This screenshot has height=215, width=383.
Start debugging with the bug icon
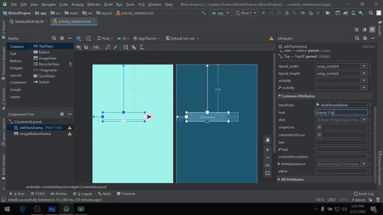pyautogui.click(x=287, y=13)
